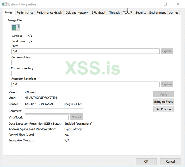Click the process image icon under Image File

16,28
